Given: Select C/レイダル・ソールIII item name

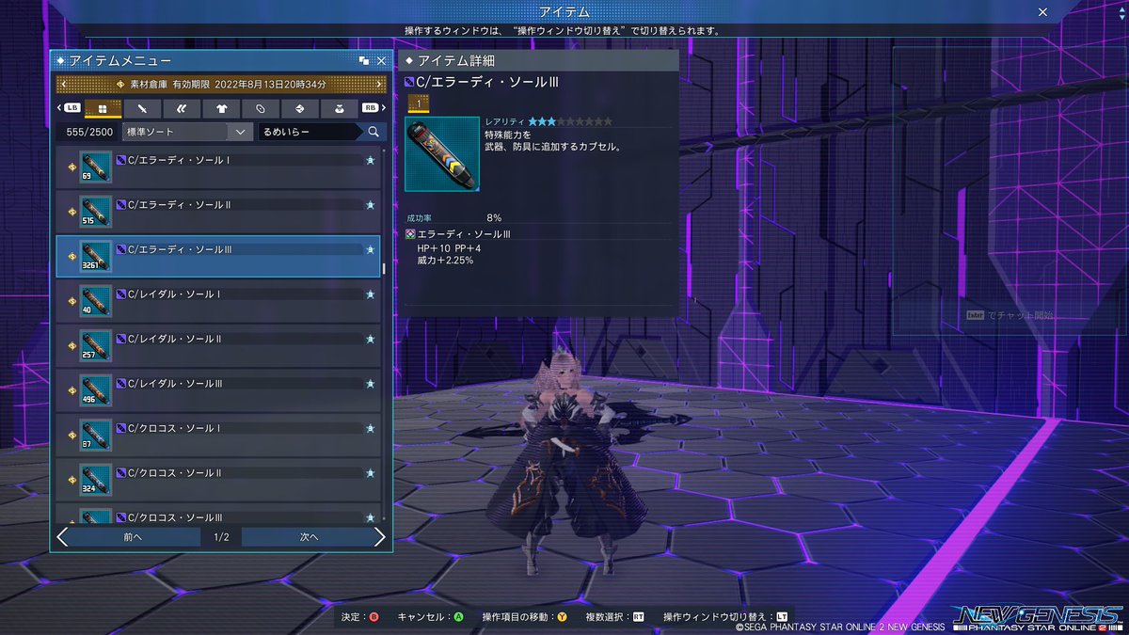Looking at the screenshot, I should (175, 384).
